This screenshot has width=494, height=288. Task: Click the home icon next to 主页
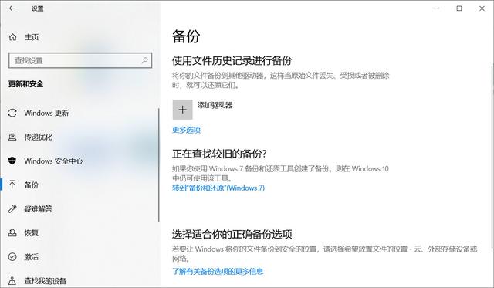pyautogui.click(x=12, y=37)
